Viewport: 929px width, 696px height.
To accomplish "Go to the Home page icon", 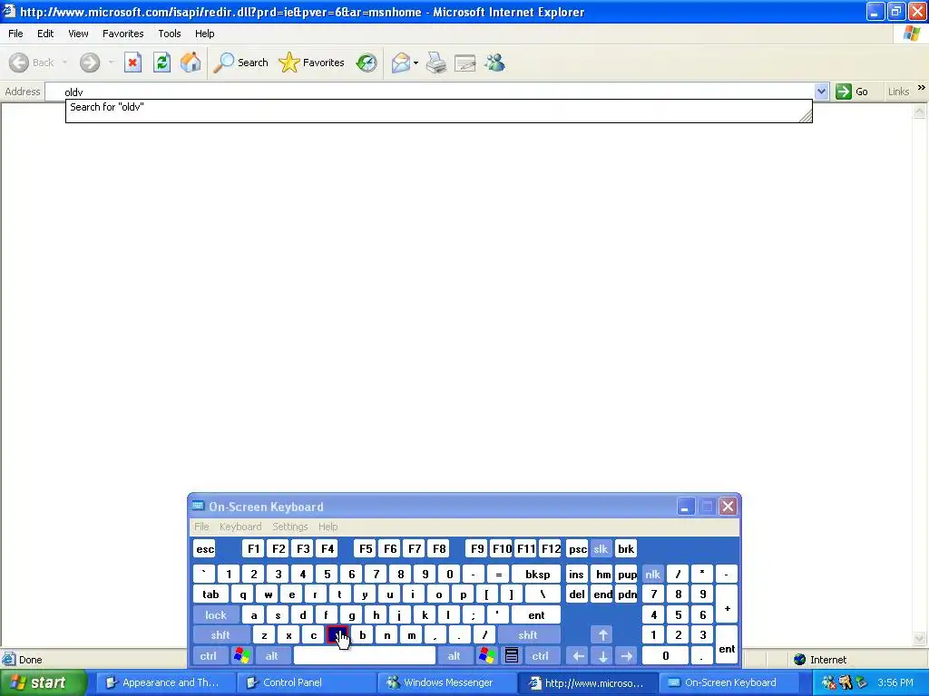I will click(x=191, y=63).
